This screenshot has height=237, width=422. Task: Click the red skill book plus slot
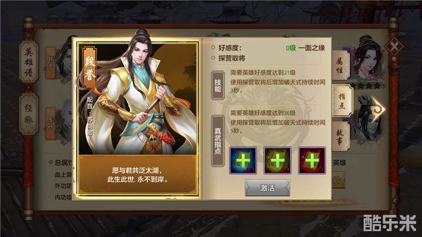pos(312,160)
